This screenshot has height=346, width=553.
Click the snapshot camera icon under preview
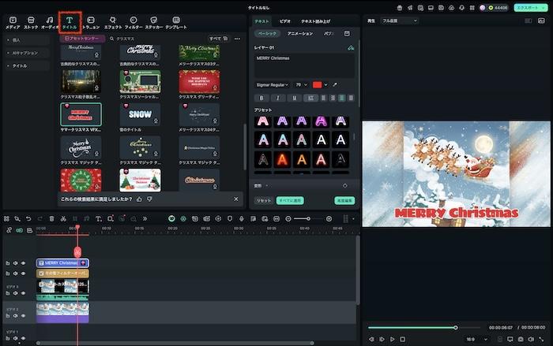pyautogui.click(x=521, y=339)
